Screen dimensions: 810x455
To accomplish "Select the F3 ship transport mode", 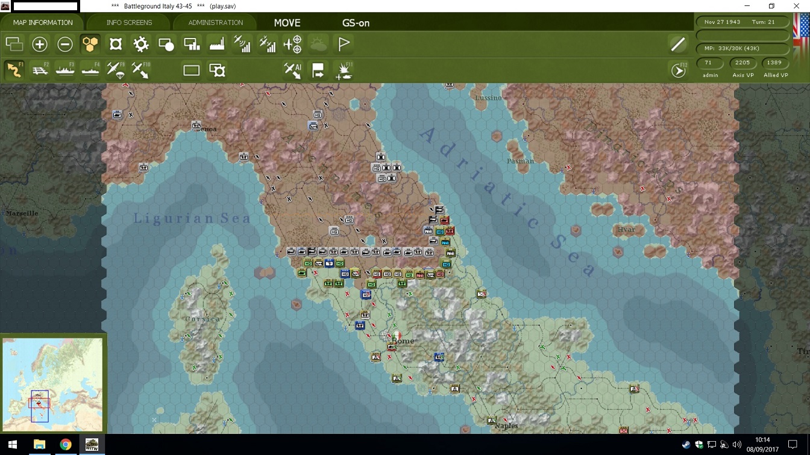I will pos(65,70).
